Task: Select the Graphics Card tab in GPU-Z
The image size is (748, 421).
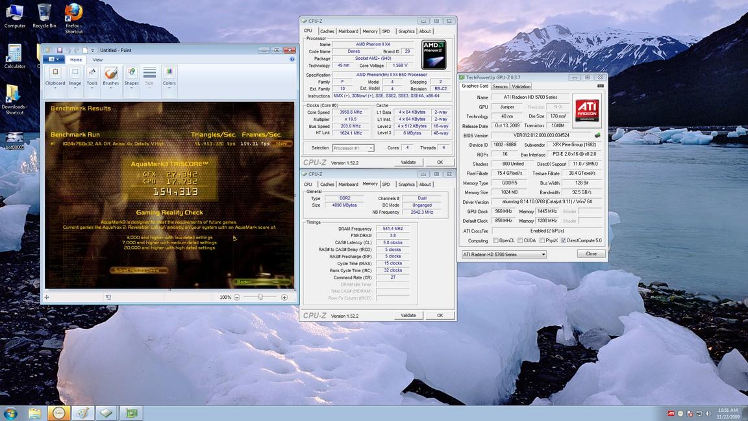Action: (475, 86)
